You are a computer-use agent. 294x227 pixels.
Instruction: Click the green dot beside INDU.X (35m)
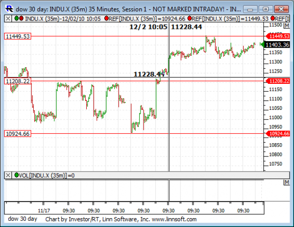(17, 18)
